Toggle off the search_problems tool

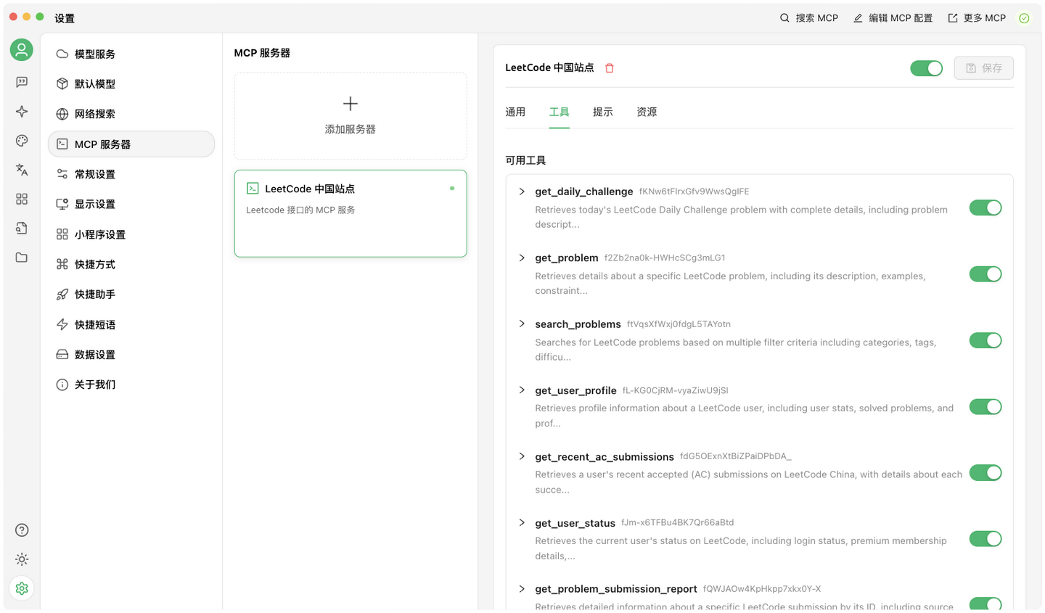tap(985, 340)
